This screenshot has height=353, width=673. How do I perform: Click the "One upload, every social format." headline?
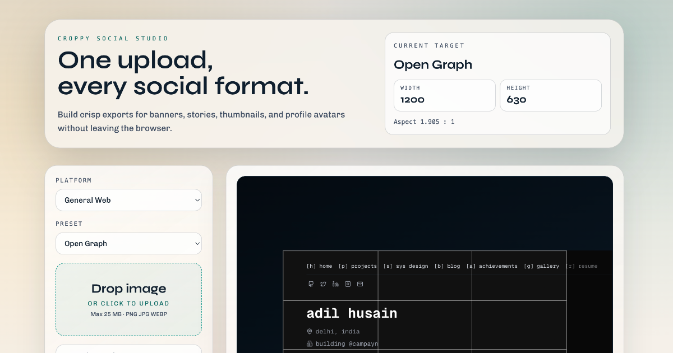pos(183,73)
